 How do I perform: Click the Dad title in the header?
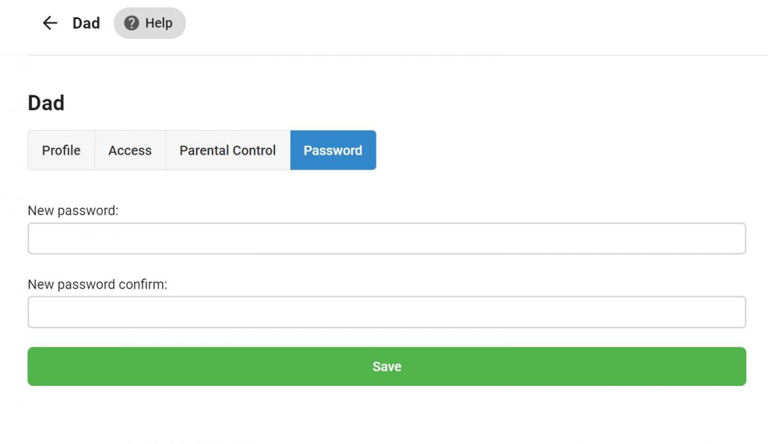(86, 23)
